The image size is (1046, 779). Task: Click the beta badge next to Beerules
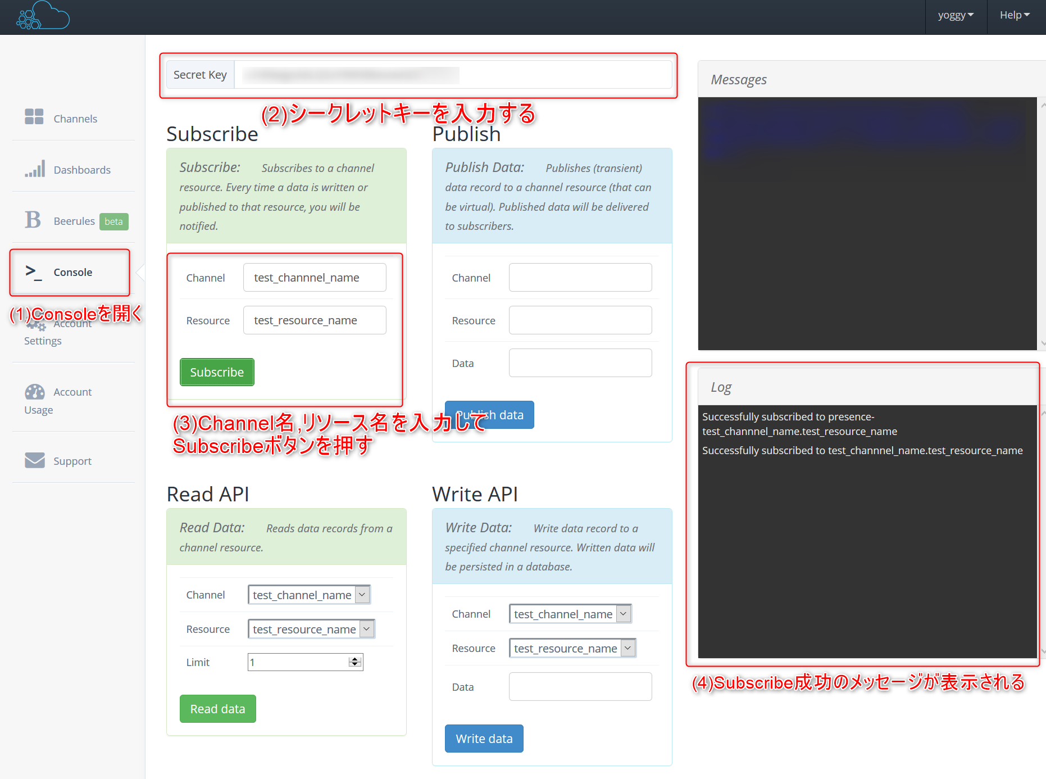[113, 221]
